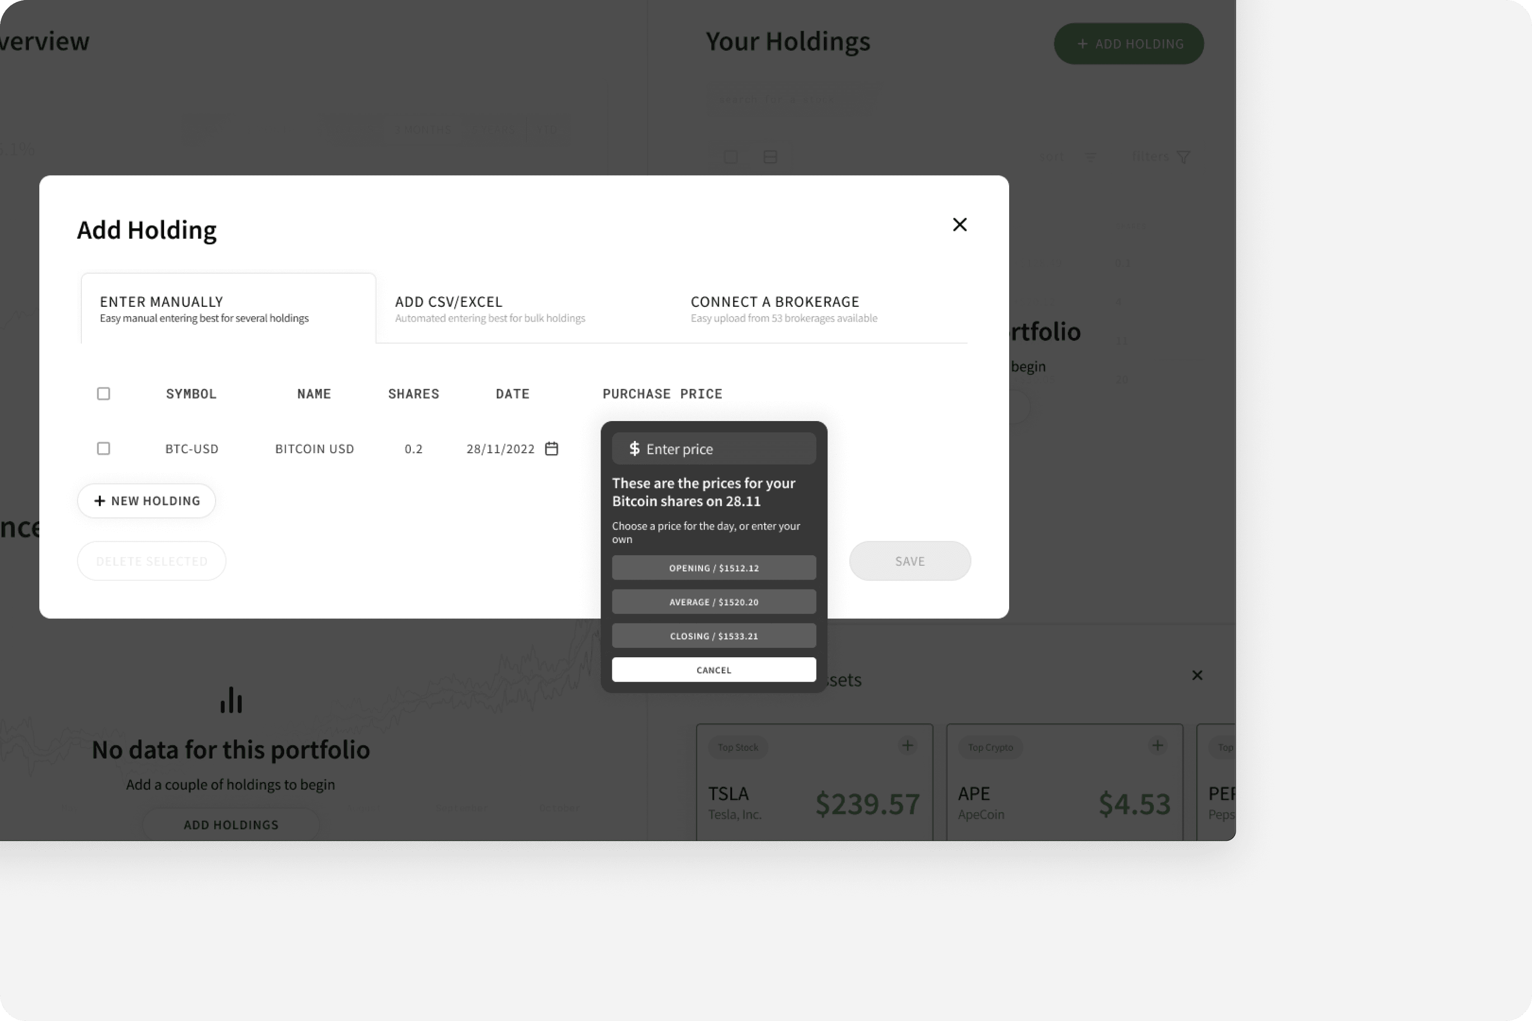Check the BTC-USD row checkbox
This screenshot has height=1021, width=1532.
coord(103,449)
